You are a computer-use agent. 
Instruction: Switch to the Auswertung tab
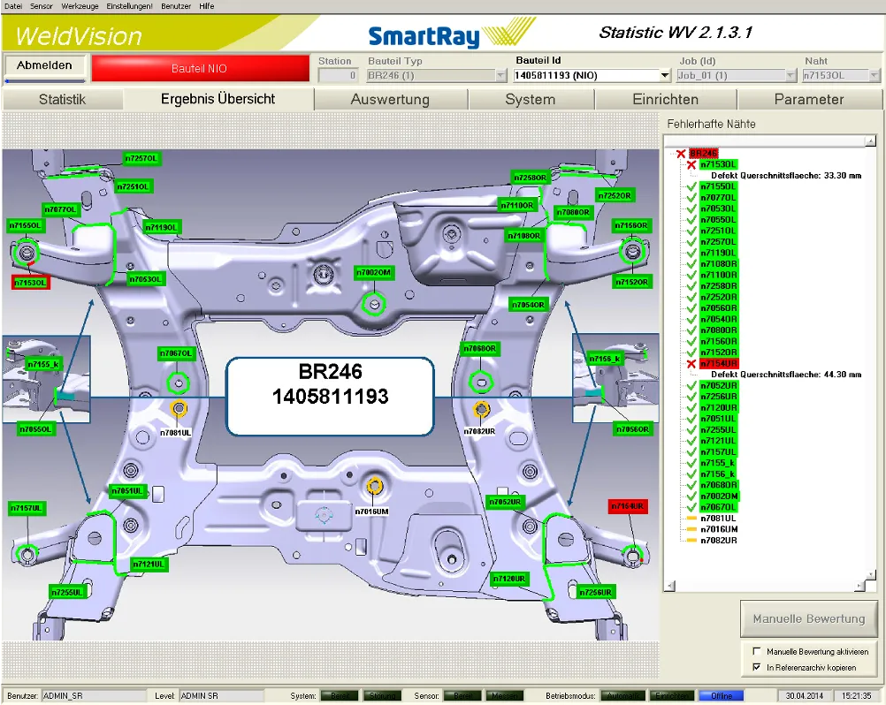tap(391, 99)
